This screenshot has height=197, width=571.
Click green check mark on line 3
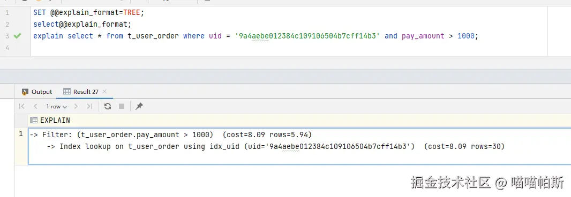point(18,36)
